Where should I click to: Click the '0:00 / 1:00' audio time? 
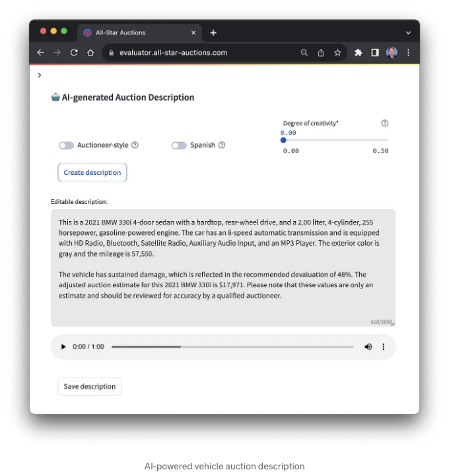[x=88, y=347]
